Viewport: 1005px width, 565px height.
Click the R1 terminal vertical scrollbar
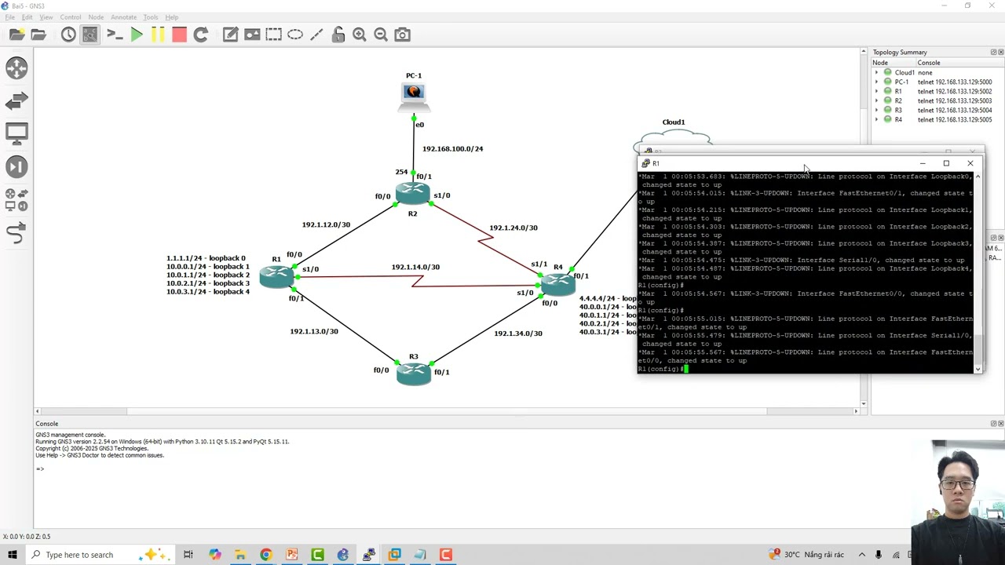point(978,272)
